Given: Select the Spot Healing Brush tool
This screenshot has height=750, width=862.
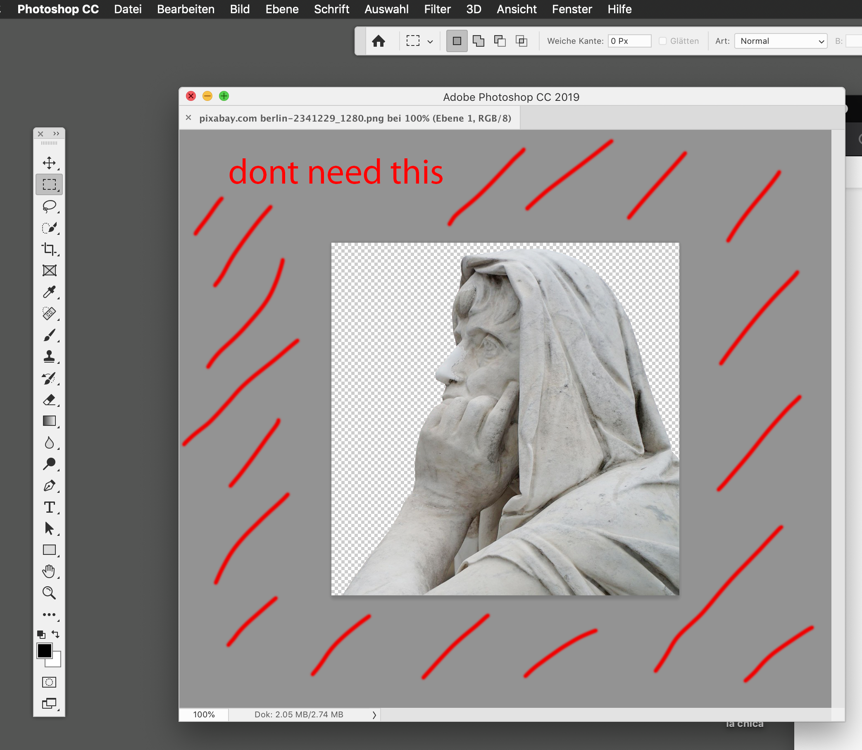Looking at the screenshot, I should 49,313.
